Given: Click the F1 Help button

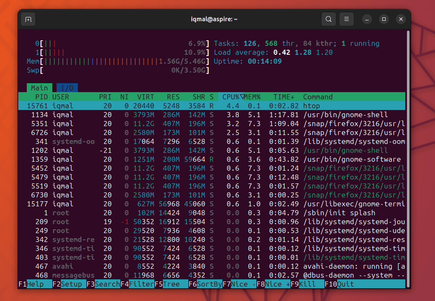Looking at the screenshot, I should pyautogui.click(x=35, y=284).
